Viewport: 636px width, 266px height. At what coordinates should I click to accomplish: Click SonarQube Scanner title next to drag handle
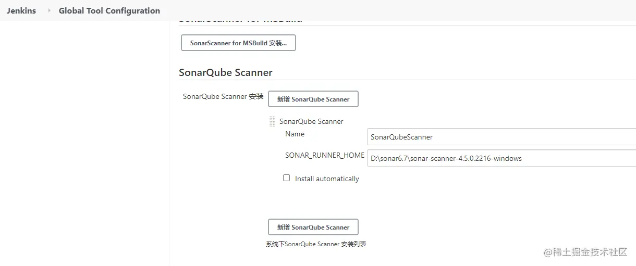tap(311, 121)
